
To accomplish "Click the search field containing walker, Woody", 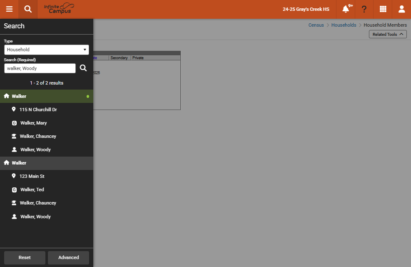I will pos(40,68).
